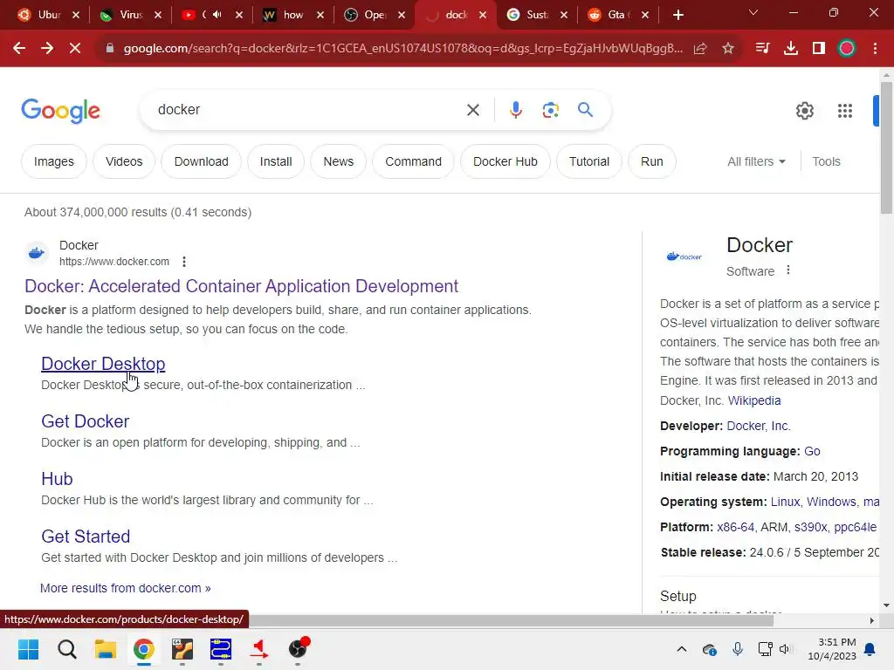Open More results from docker.com
894x670 pixels.
[126, 588]
